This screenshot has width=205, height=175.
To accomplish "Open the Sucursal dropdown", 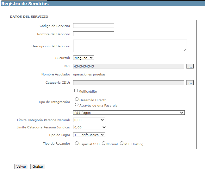I will point(84,58).
